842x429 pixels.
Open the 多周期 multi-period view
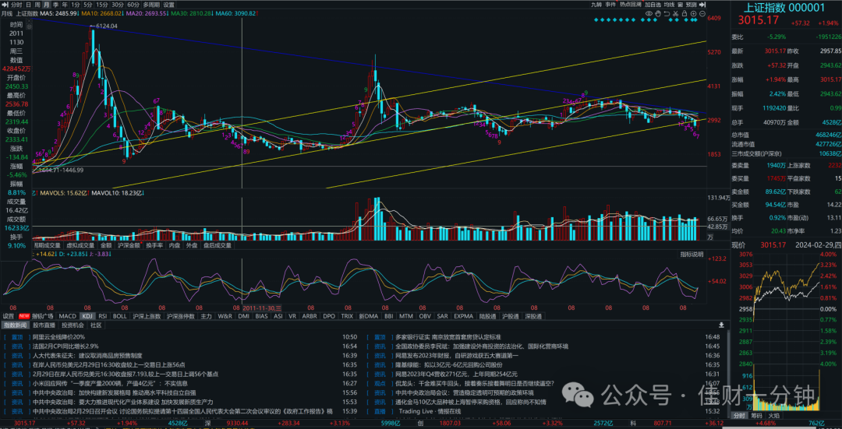151,5
